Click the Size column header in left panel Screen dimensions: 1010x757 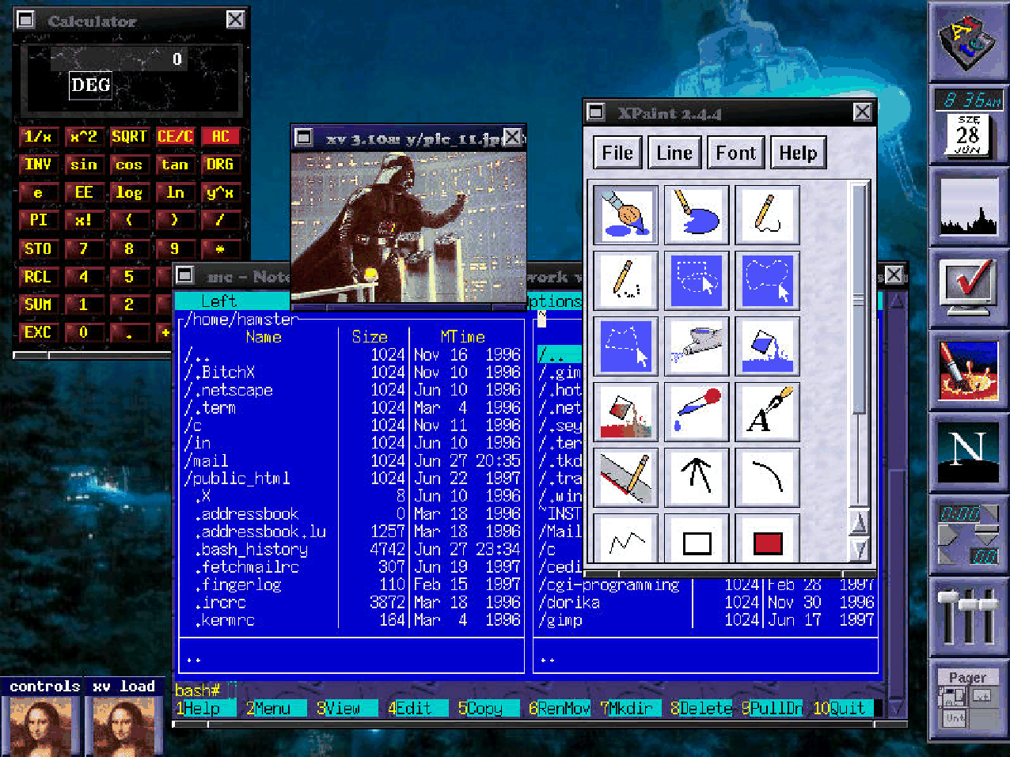(x=370, y=337)
